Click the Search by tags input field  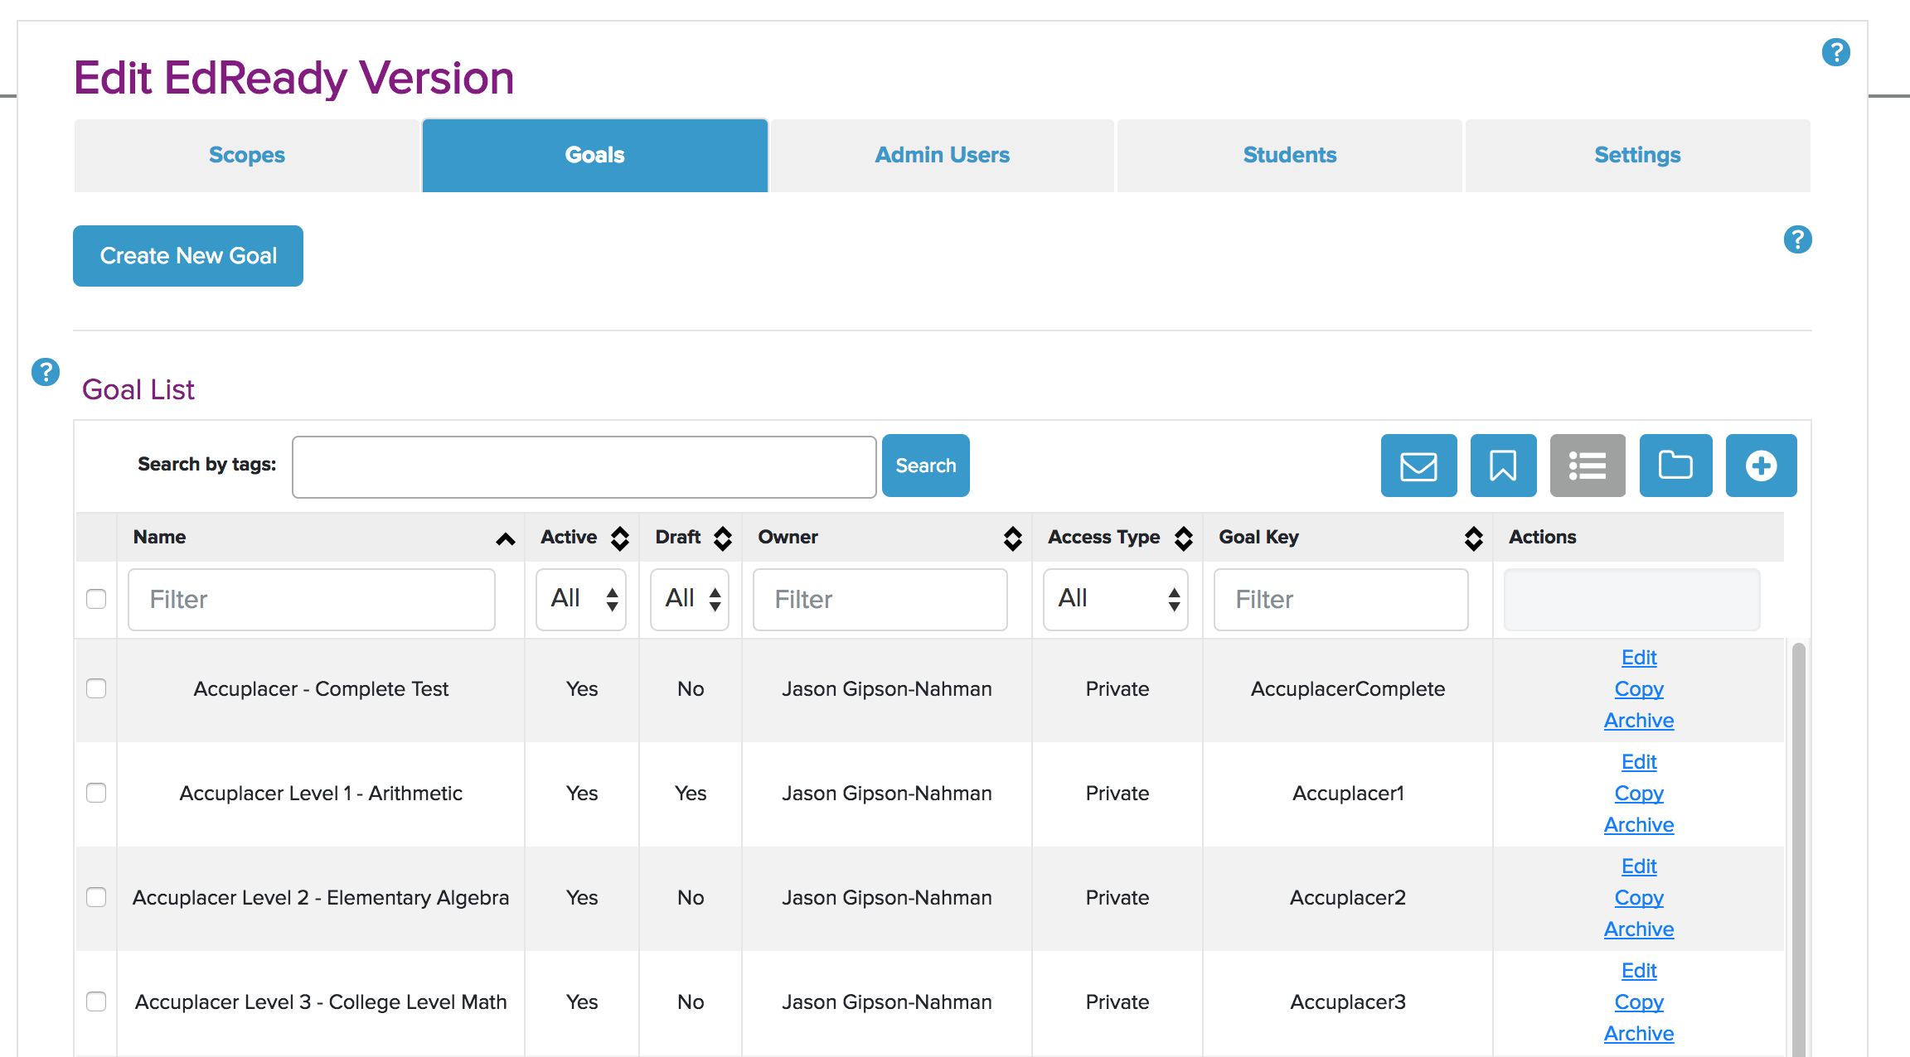click(x=584, y=466)
